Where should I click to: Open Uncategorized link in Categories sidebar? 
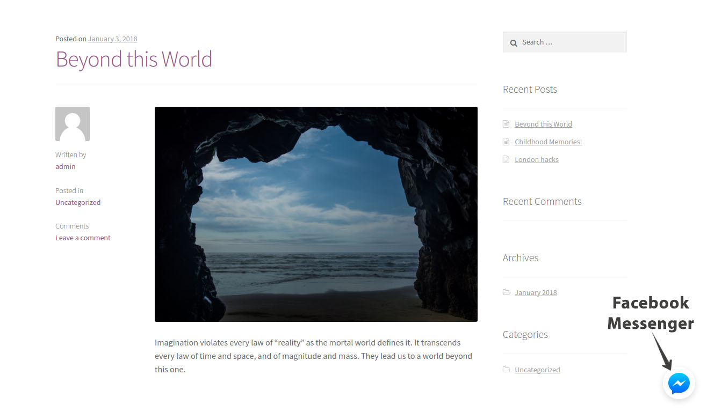pyautogui.click(x=537, y=370)
